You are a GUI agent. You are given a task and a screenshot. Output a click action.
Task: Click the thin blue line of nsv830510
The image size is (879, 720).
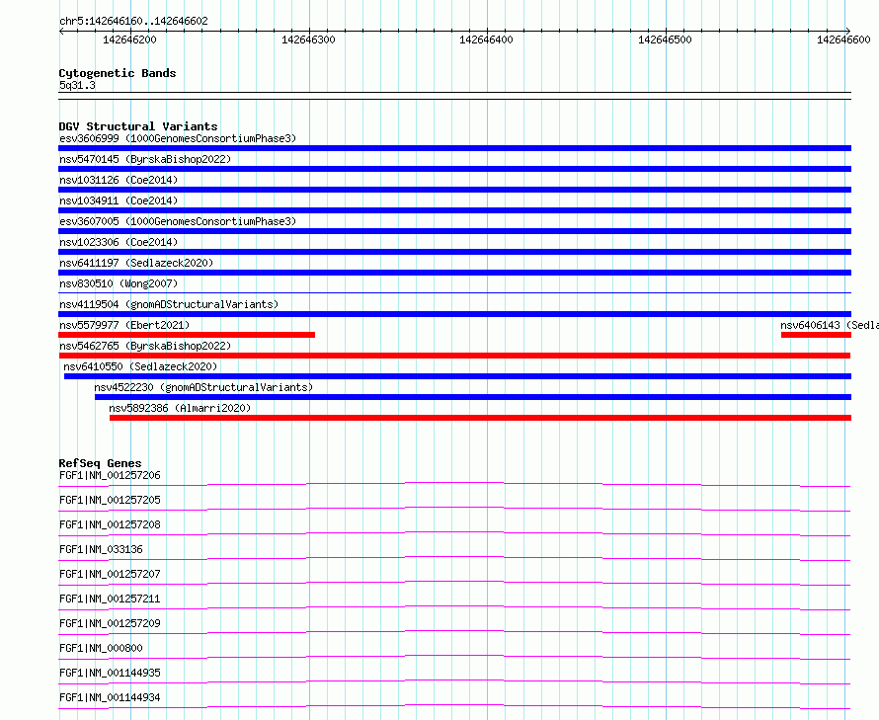(x=454, y=292)
